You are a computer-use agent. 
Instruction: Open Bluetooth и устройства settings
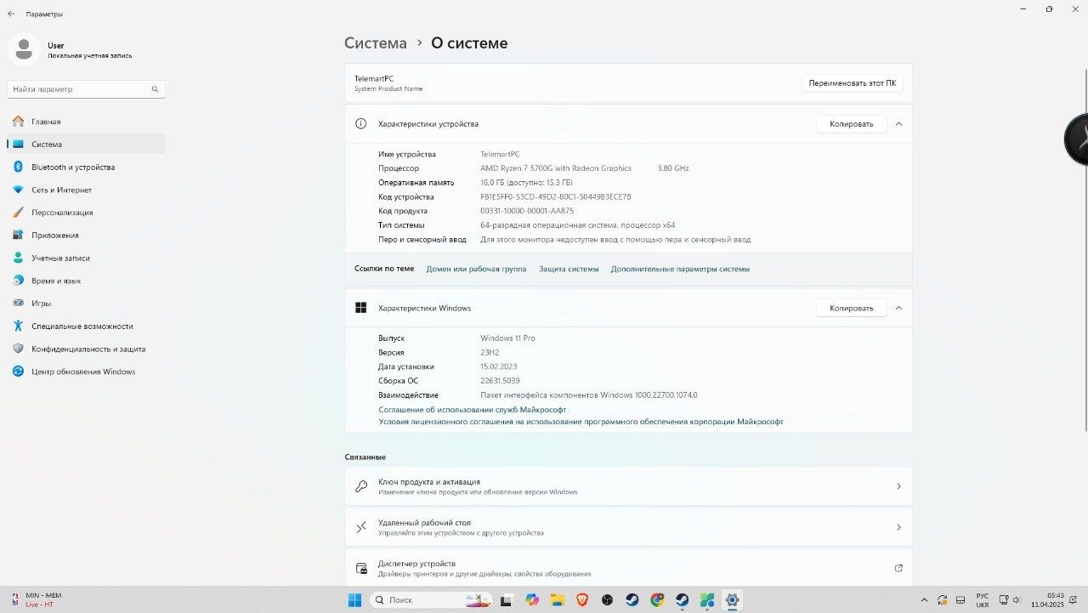(x=86, y=167)
